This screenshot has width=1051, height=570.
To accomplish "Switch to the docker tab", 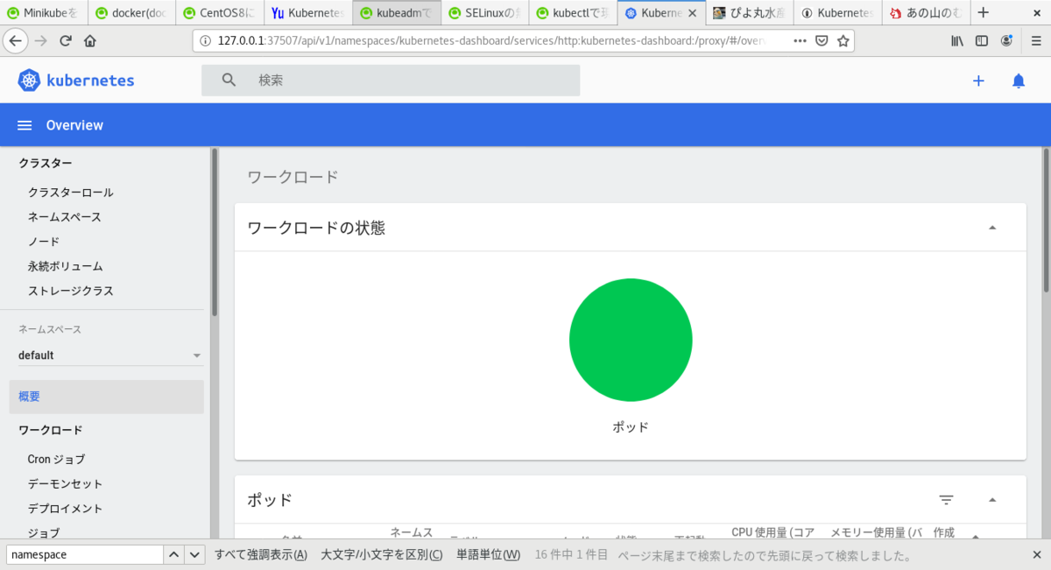I will click(x=132, y=13).
